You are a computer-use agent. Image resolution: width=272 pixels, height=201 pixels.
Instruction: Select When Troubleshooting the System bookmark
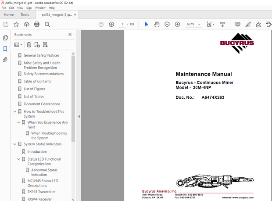click(x=49, y=136)
